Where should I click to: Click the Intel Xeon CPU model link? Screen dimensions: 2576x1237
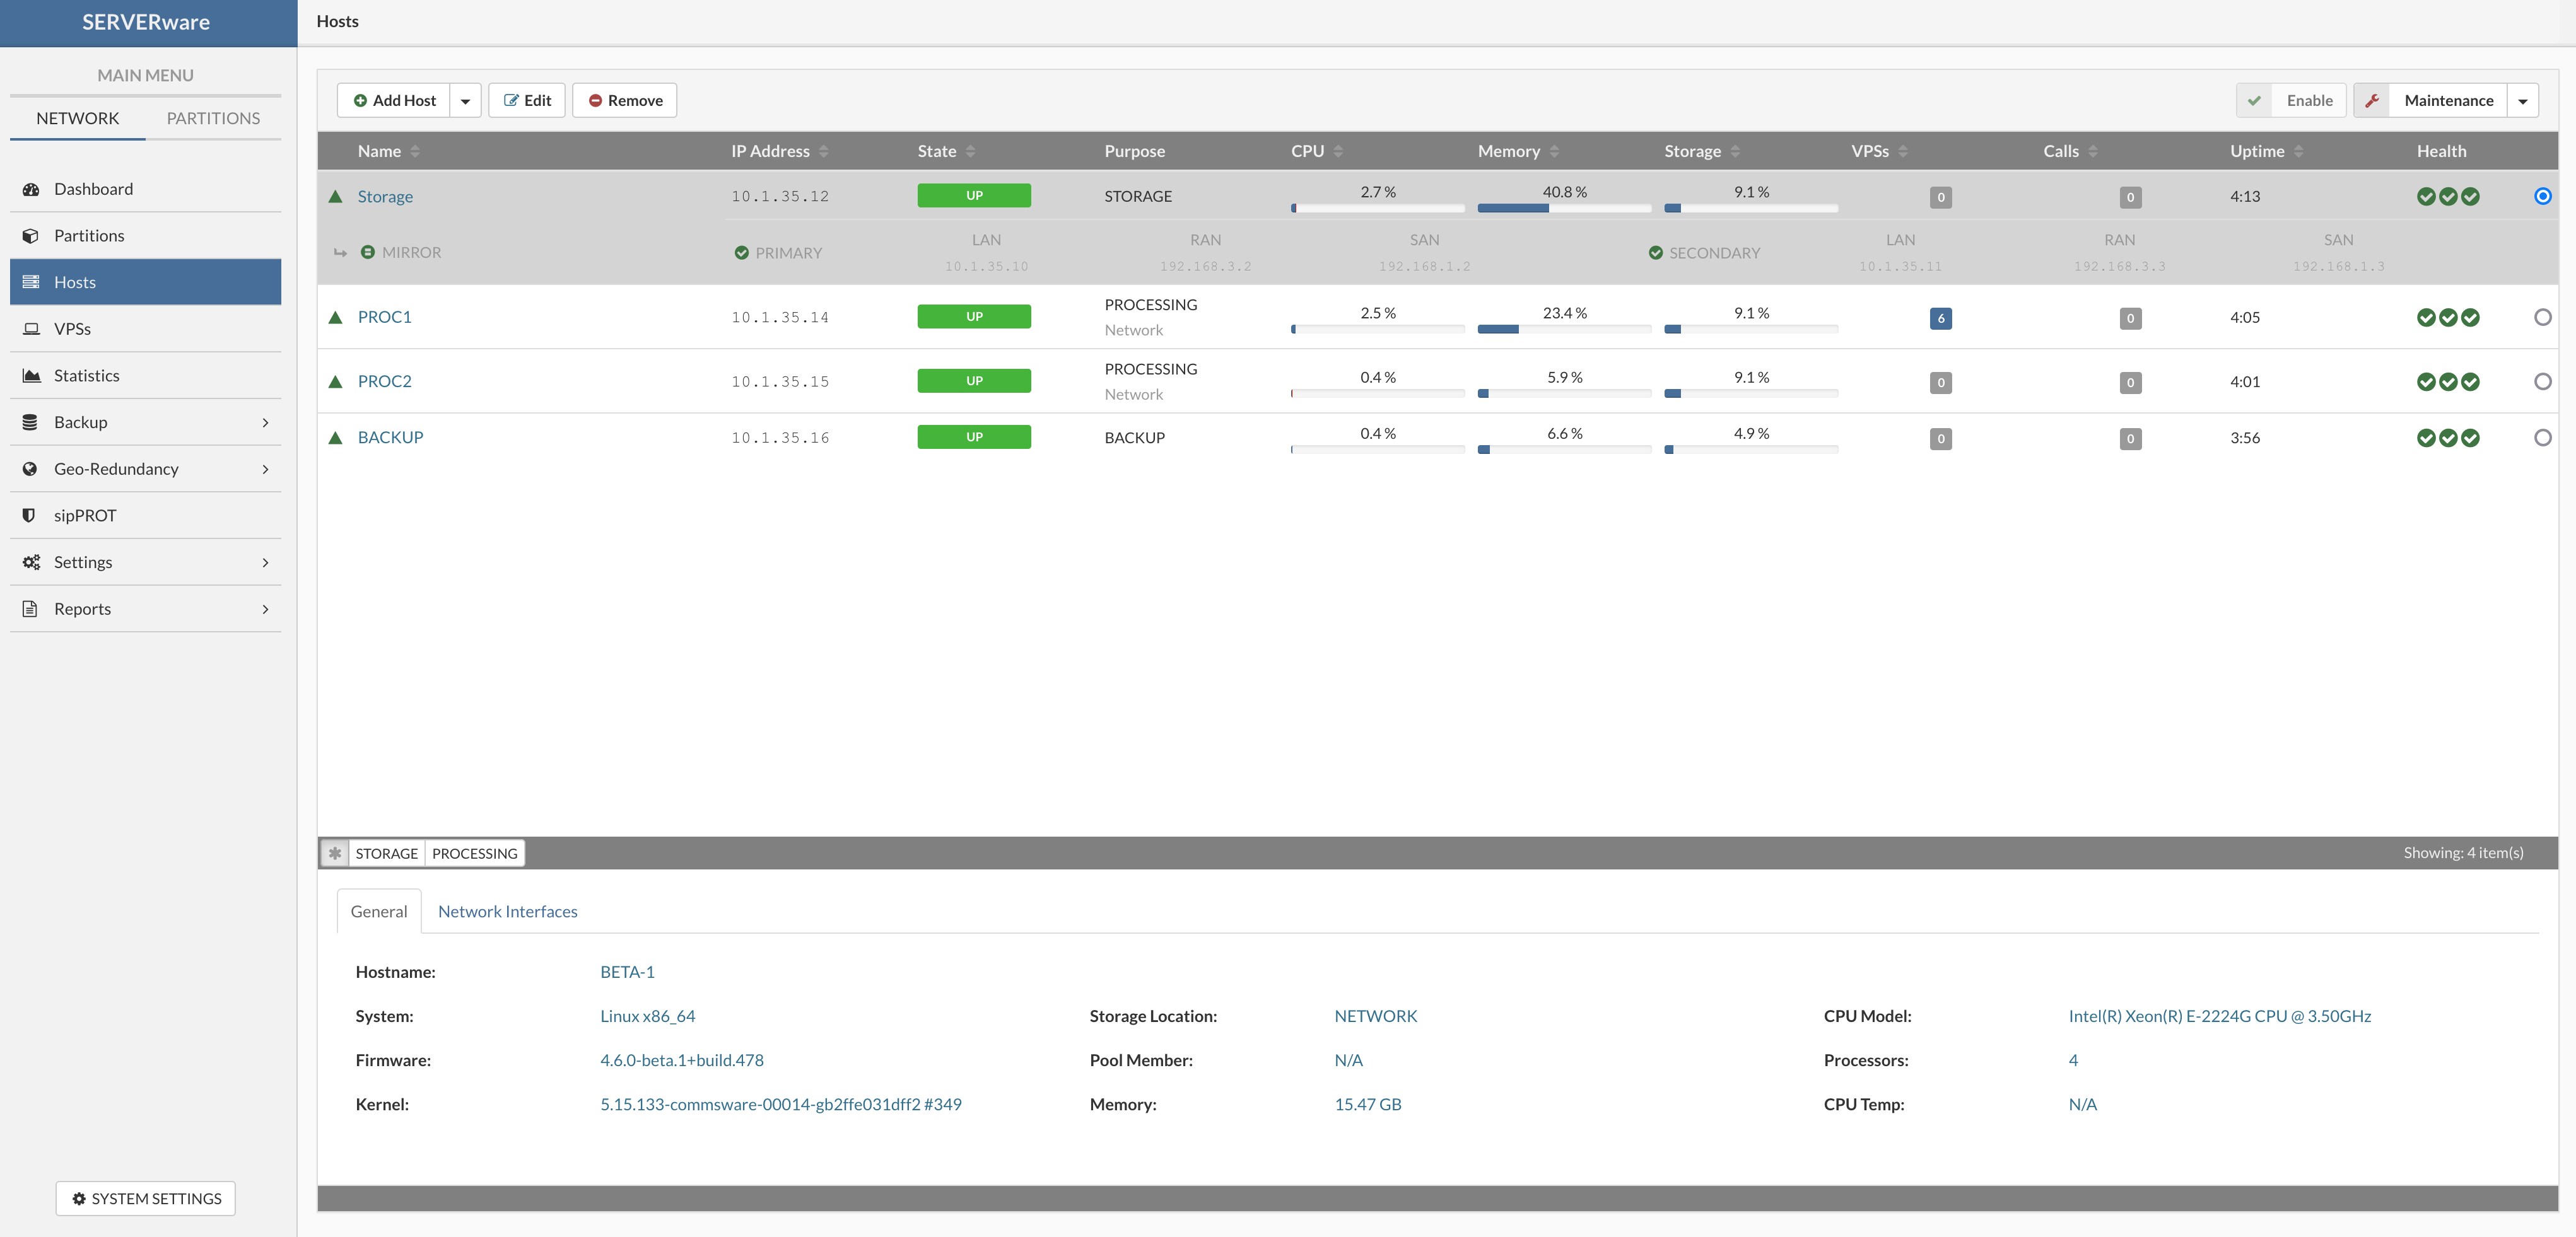(x=2220, y=1015)
